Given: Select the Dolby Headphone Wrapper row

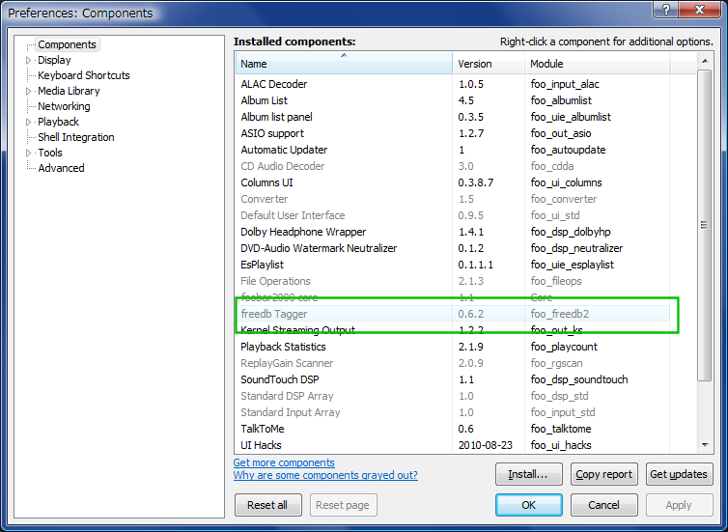Looking at the screenshot, I should tap(453, 232).
